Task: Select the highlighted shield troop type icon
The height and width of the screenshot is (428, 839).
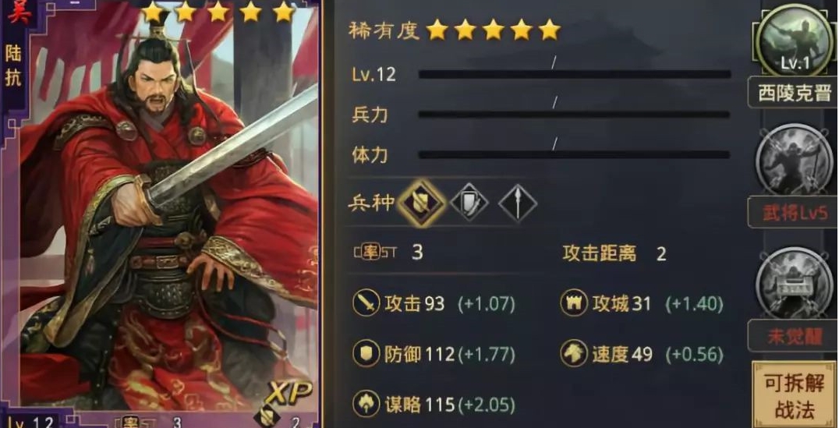Action: (x=421, y=203)
